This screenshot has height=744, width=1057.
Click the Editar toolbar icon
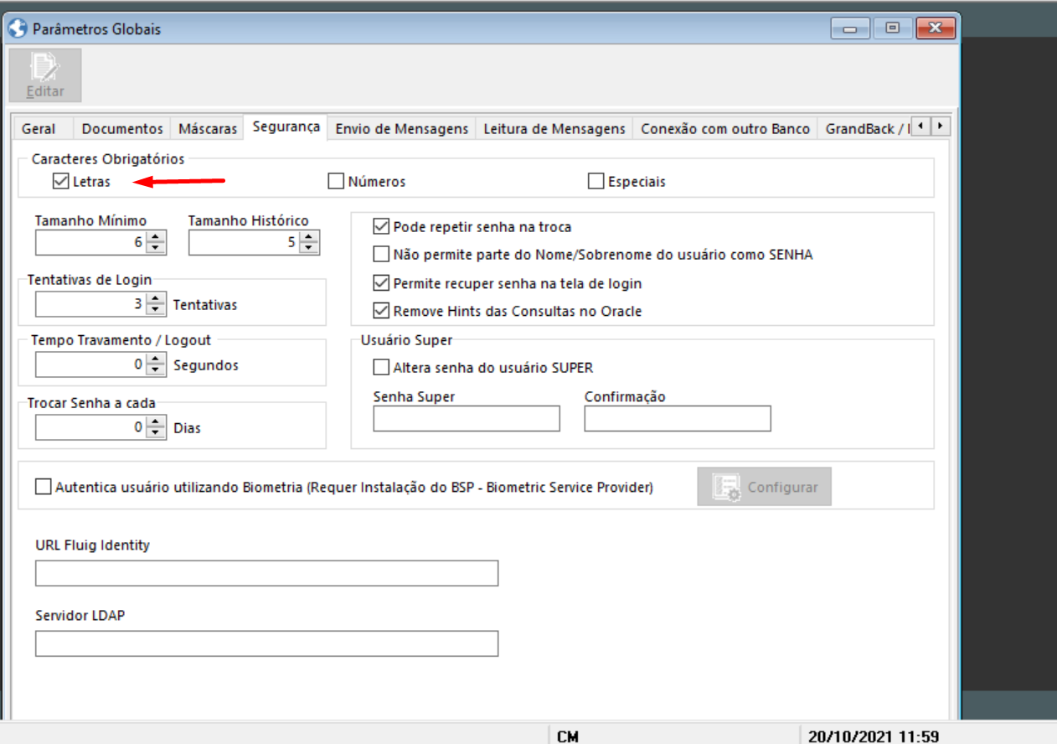45,75
